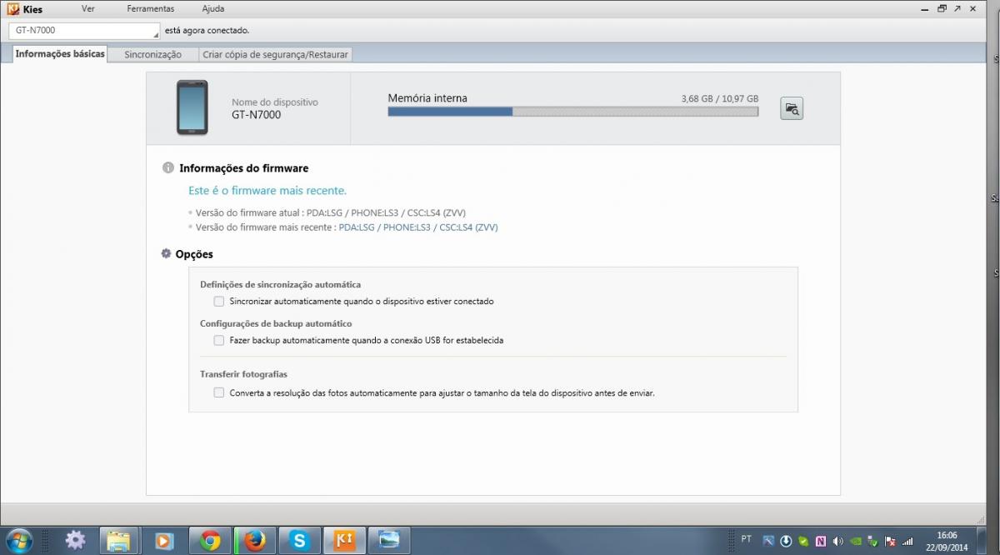1000x555 pixels.
Task: Open the volume control in system tray
Action: pos(838,541)
